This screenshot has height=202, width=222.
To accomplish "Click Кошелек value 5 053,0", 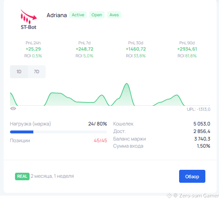I will pos(202,124).
